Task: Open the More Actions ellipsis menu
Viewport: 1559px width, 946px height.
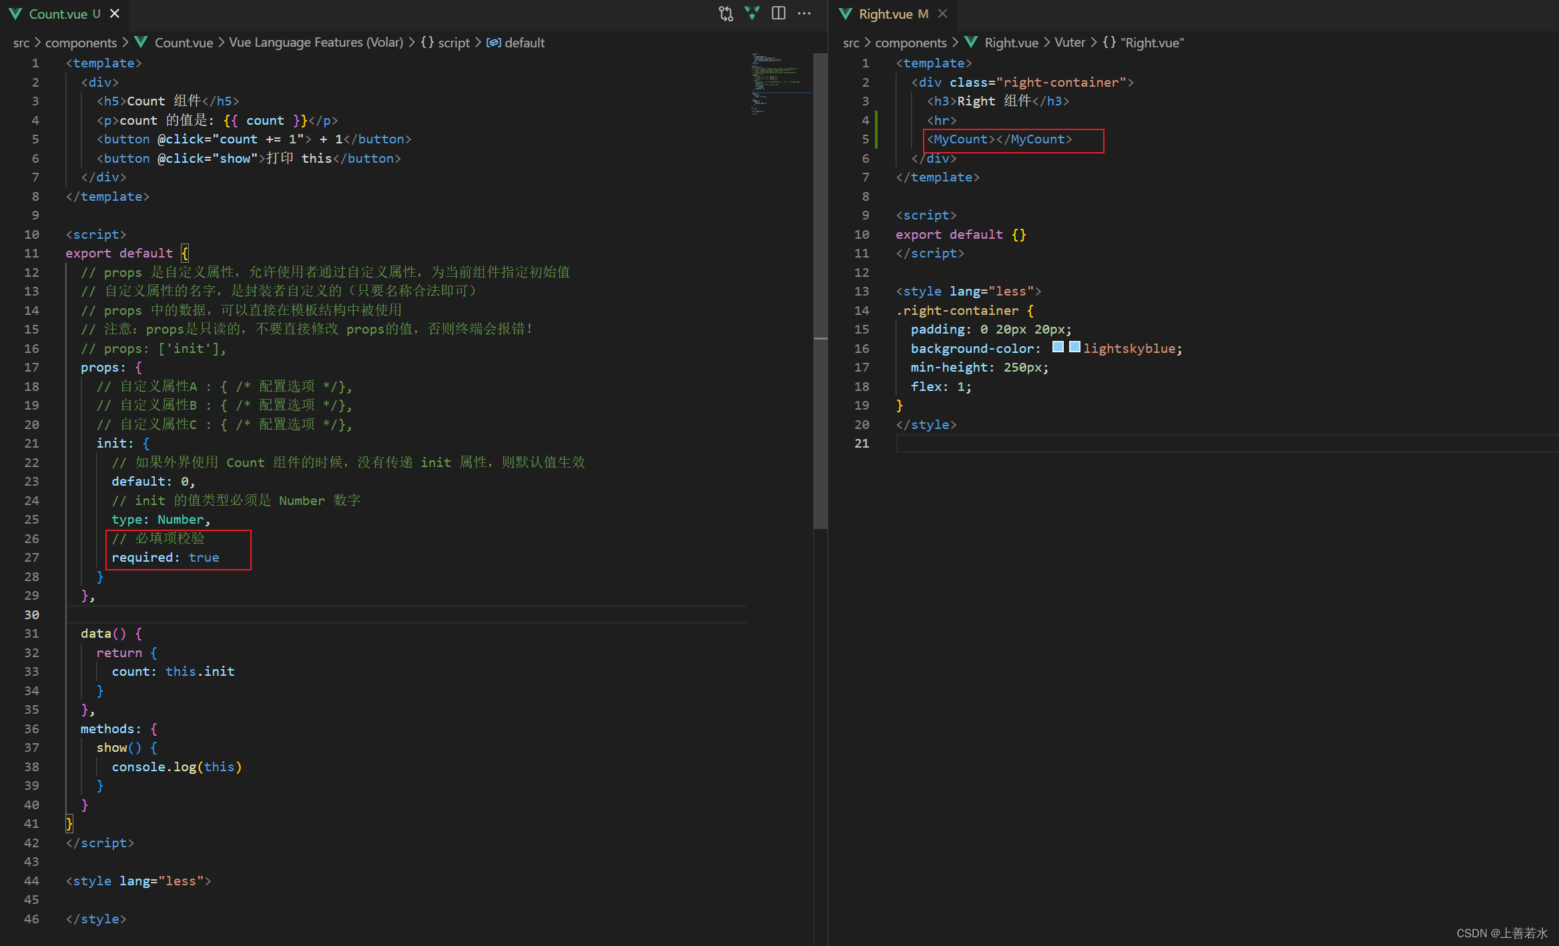Action: [x=804, y=13]
